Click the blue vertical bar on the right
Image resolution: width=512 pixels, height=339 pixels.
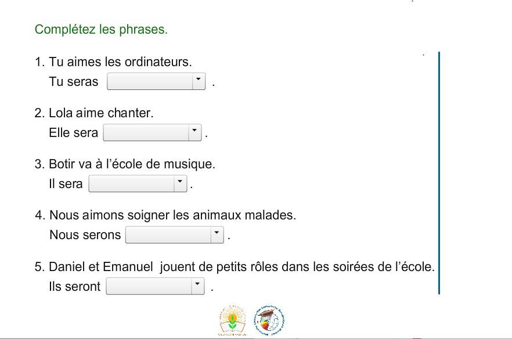[439, 173]
